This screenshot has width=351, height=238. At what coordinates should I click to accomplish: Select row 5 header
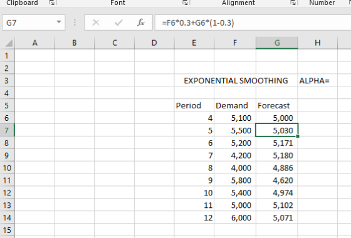click(x=7, y=105)
